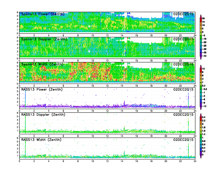224x173 pixels.
Task: Click the "RASS13 Doppler (Zenith)" panel title
Action: [43, 114]
